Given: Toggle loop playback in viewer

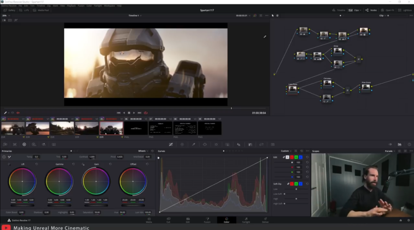Looking at the screenshot, I should (x=146, y=113).
